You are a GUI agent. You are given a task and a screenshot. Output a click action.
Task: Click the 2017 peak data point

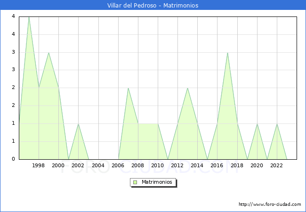point(227,53)
